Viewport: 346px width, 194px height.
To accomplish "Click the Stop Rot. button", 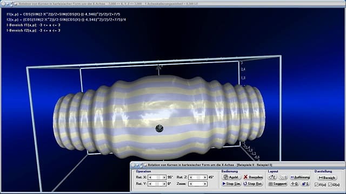I will pos(253,183).
